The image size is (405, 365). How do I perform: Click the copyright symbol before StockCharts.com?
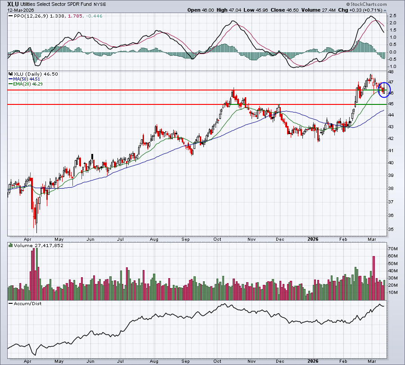click(x=348, y=5)
